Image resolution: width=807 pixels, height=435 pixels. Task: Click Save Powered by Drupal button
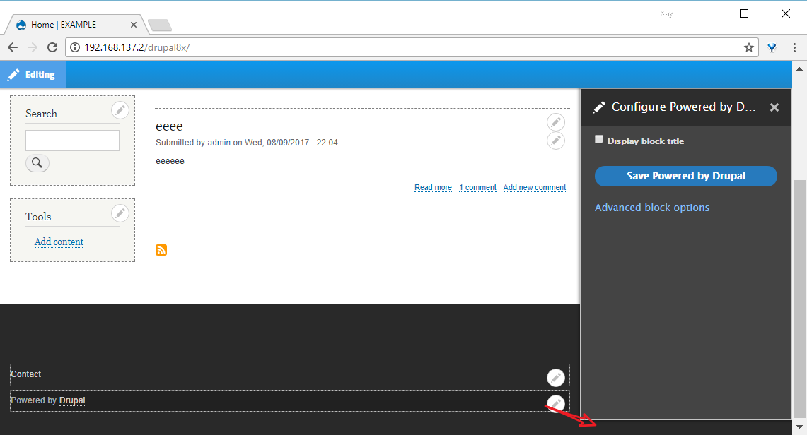[685, 176]
